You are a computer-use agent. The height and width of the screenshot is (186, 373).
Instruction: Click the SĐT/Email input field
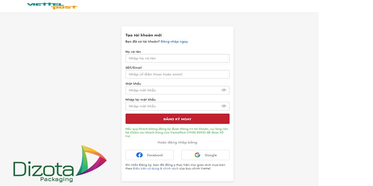(x=177, y=74)
